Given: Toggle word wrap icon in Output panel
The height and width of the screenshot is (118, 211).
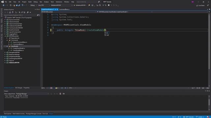Looking at the screenshot, I should (x=64, y=94).
